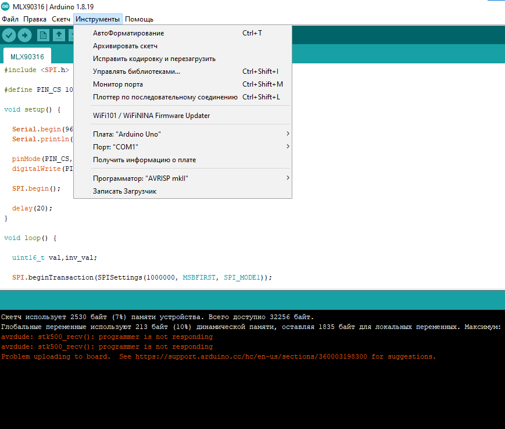Viewport: 505px width, 429px height.
Task: Expand the Порт: "COM1" submenu
Action: (x=182, y=147)
